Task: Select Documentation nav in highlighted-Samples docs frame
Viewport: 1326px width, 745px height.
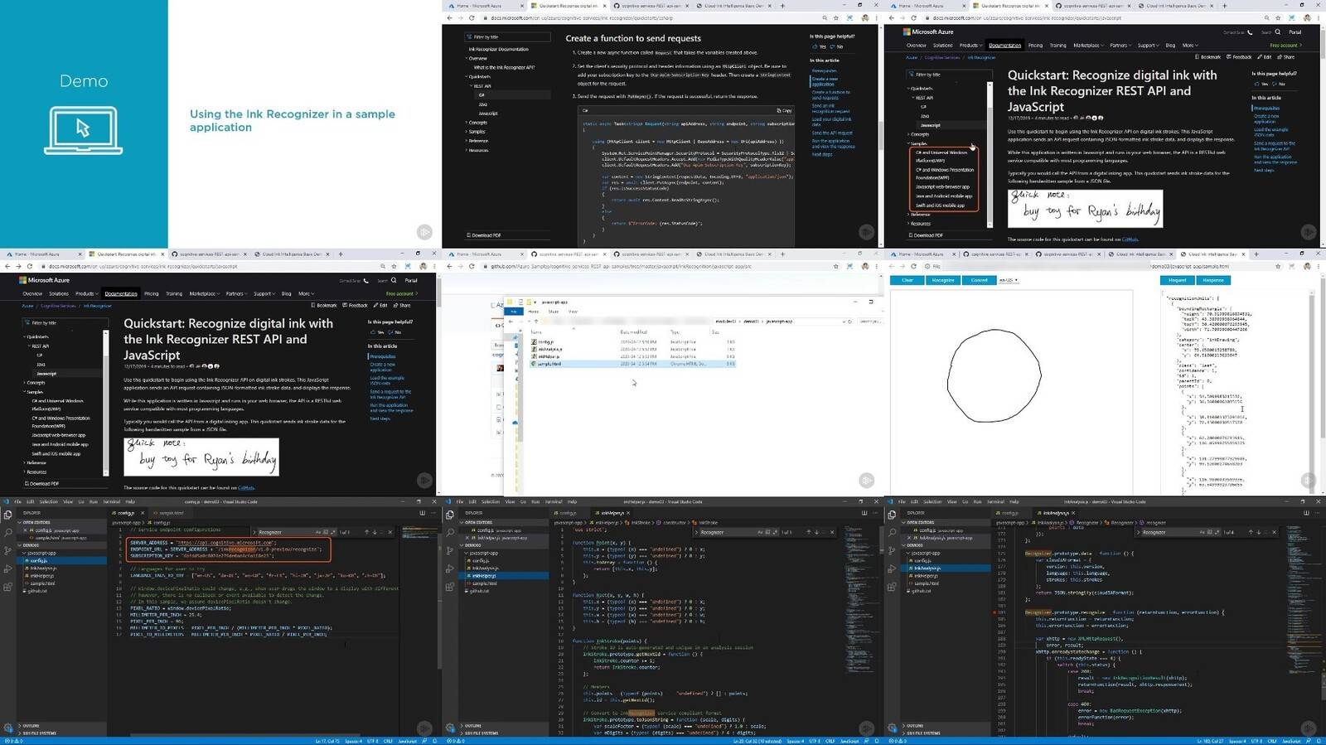Action: point(1005,45)
